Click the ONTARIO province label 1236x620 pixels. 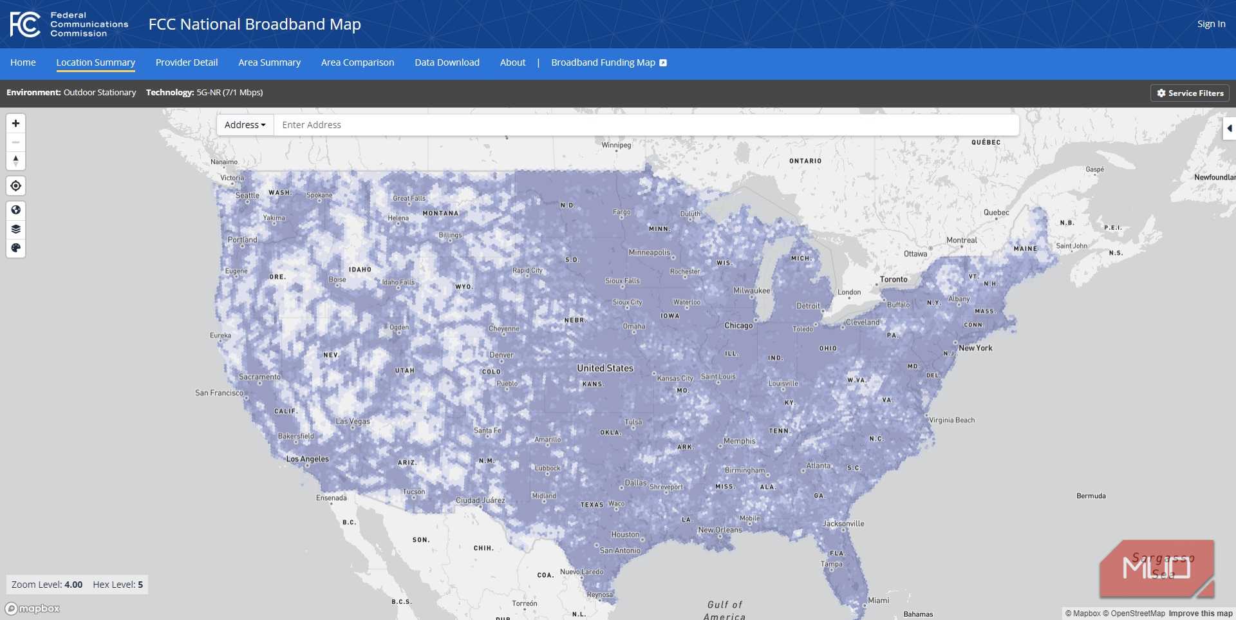tap(805, 162)
